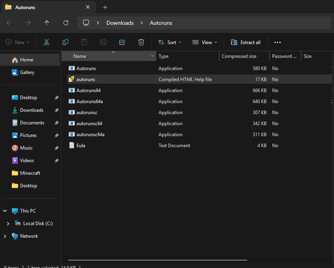Click the Copy icon in toolbar

[x=65, y=42]
